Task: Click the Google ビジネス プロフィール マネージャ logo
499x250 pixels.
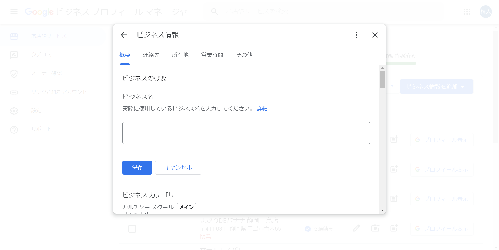Action: (x=106, y=12)
